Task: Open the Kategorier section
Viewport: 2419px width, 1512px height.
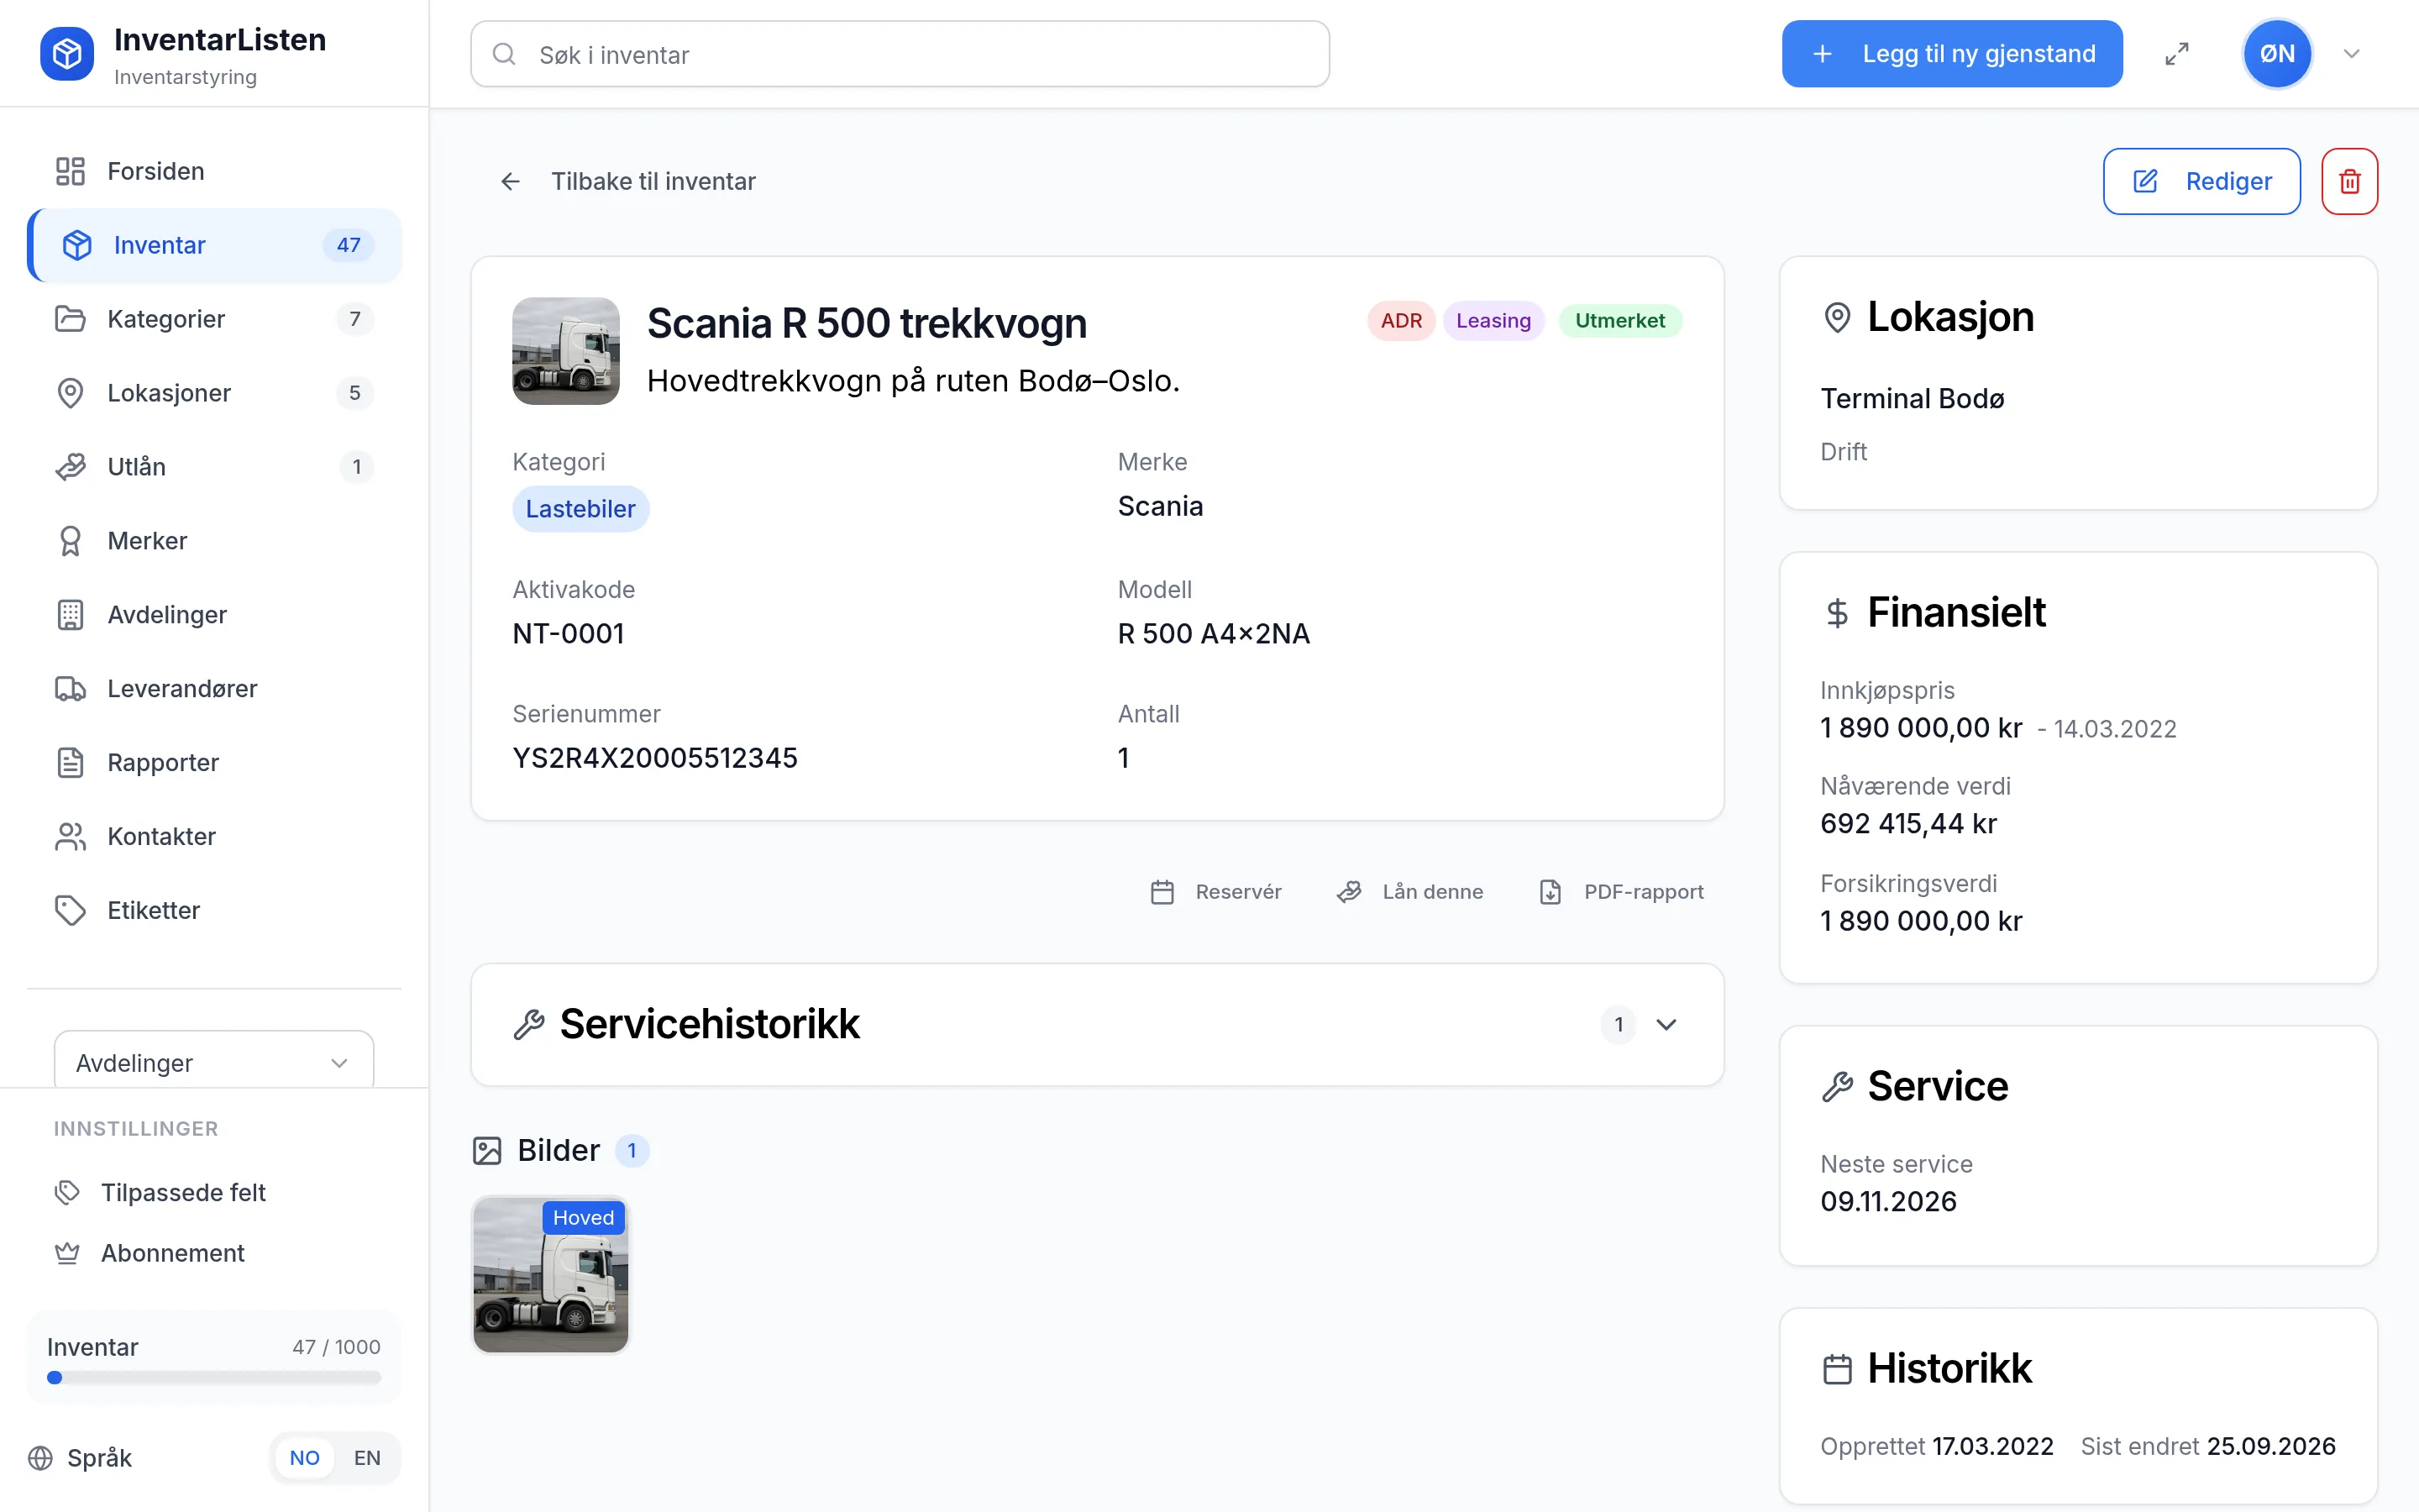Action: pyautogui.click(x=214, y=319)
